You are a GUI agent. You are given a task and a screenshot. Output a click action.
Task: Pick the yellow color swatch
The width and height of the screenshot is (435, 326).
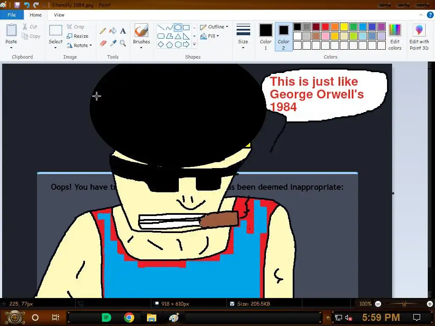[344, 27]
